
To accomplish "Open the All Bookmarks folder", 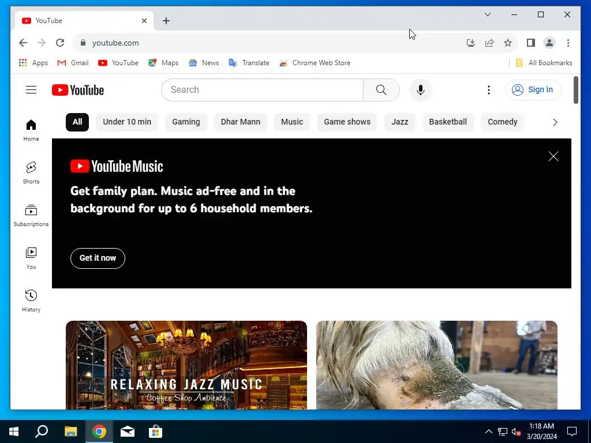I will [x=544, y=63].
